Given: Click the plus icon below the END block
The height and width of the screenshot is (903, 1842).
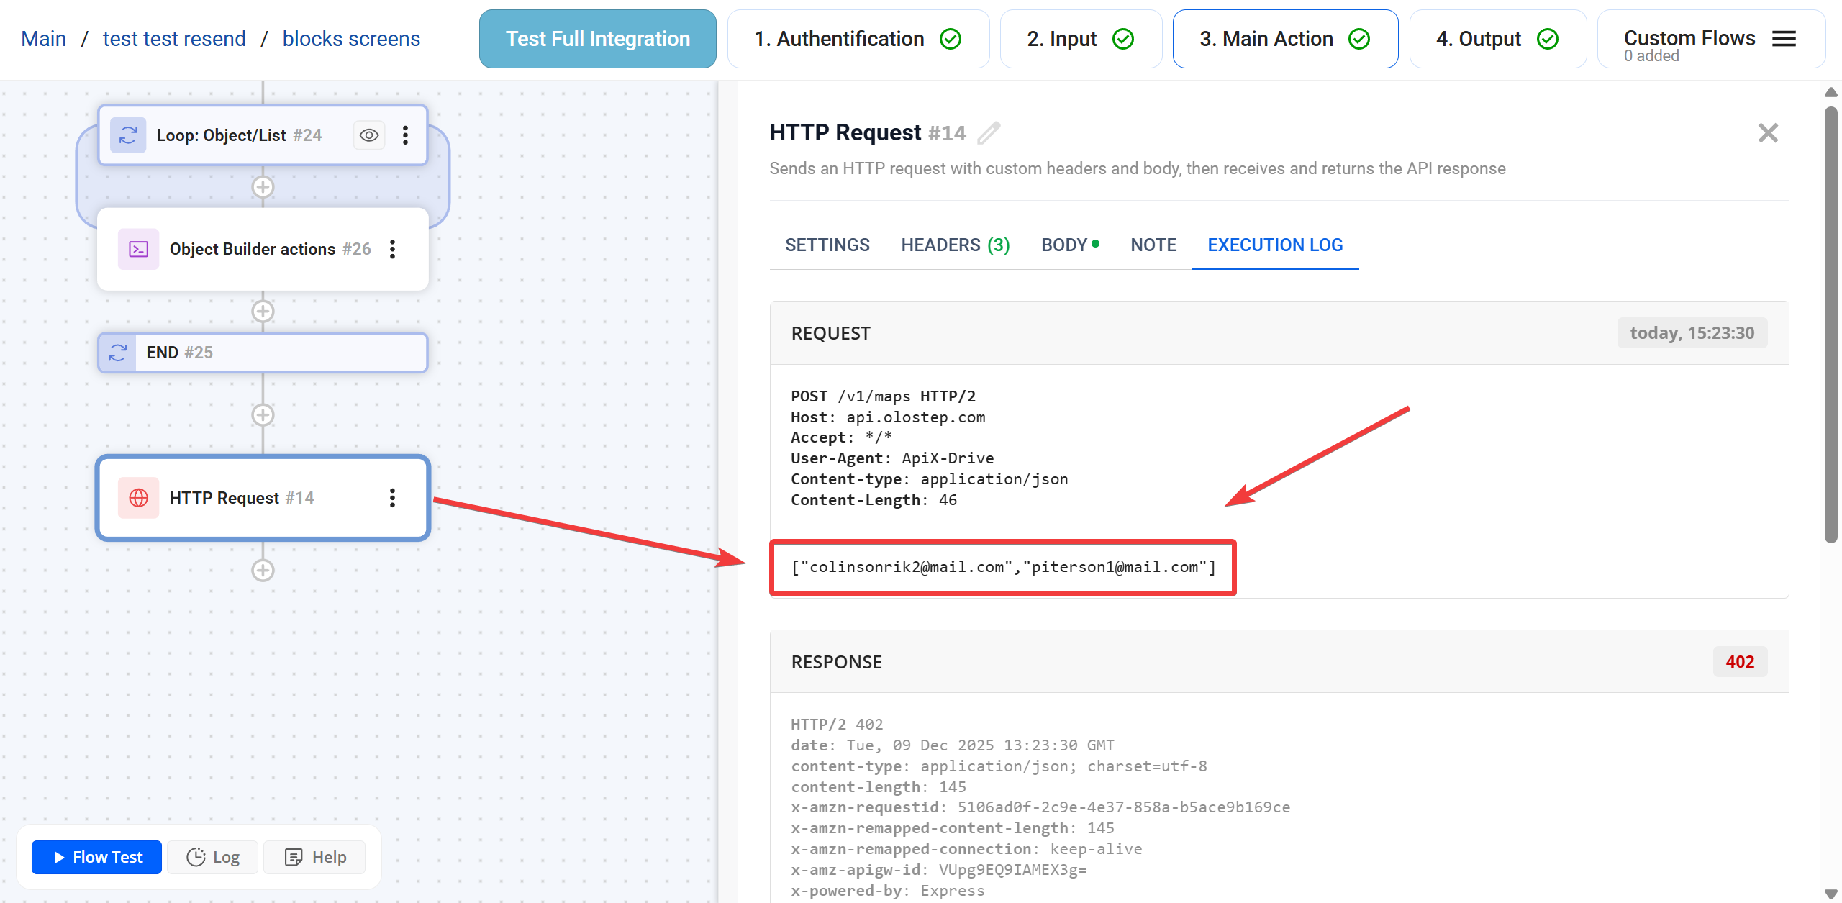Looking at the screenshot, I should [x=263, y=414].
